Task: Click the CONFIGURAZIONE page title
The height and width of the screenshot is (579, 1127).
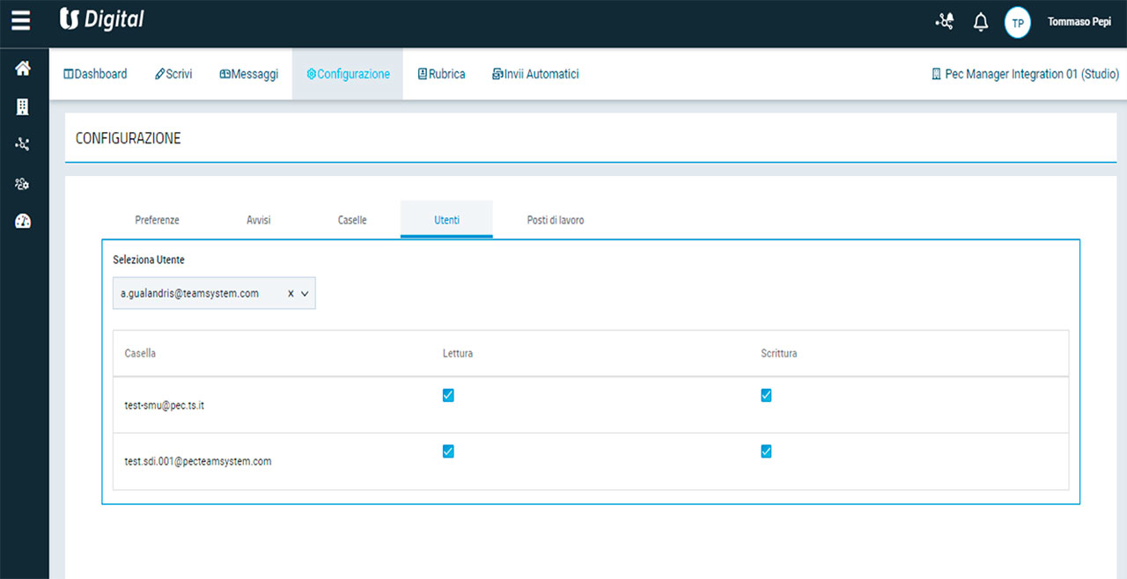Action: tap(129, 138)
